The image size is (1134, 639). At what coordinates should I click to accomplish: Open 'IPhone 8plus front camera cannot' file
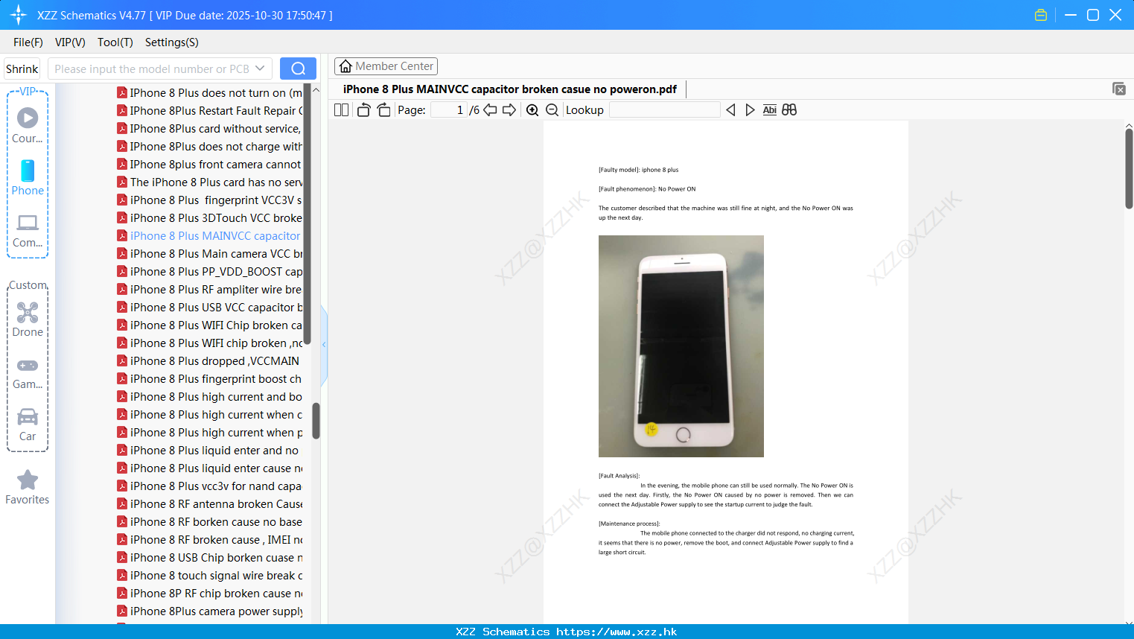click(x=210, y=165)
